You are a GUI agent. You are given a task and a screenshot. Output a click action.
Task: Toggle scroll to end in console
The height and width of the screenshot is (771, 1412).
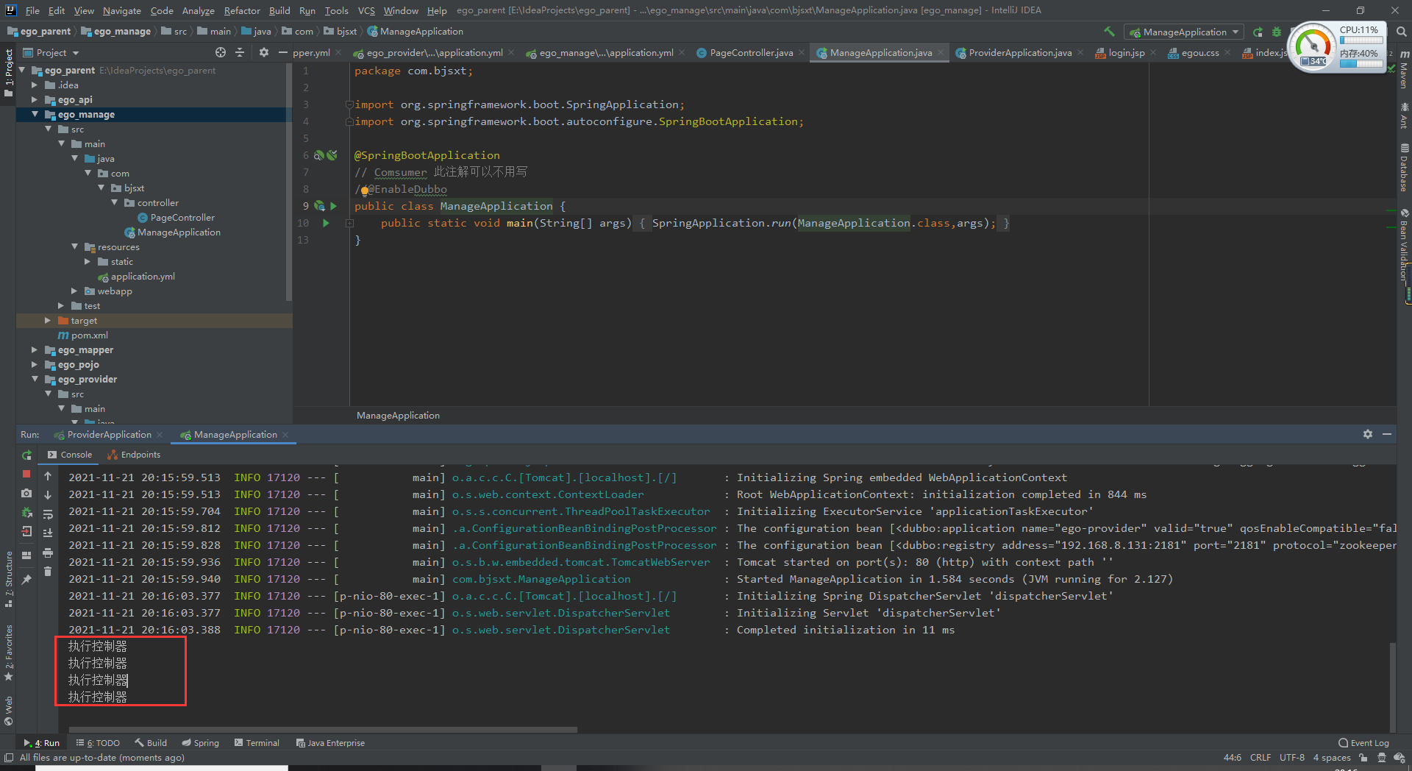48,533
